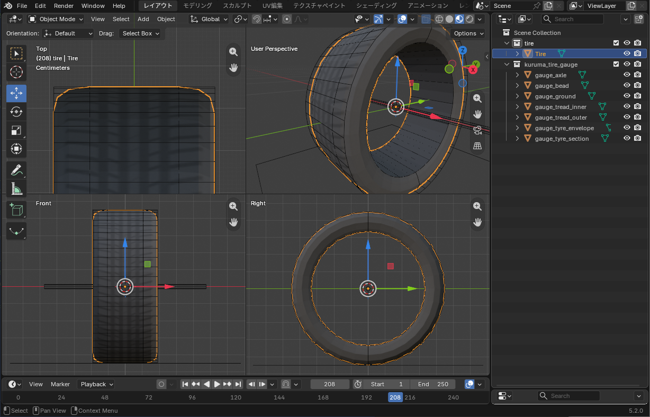Expand gauge_tyre_envelope tree item
The height and width of the screenshot is (417, 650).
coord(517,128)
